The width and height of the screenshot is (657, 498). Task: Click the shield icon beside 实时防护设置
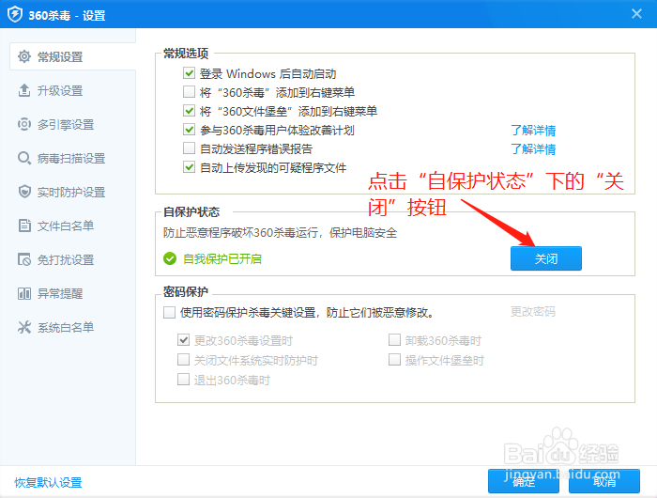coord(24,192)
